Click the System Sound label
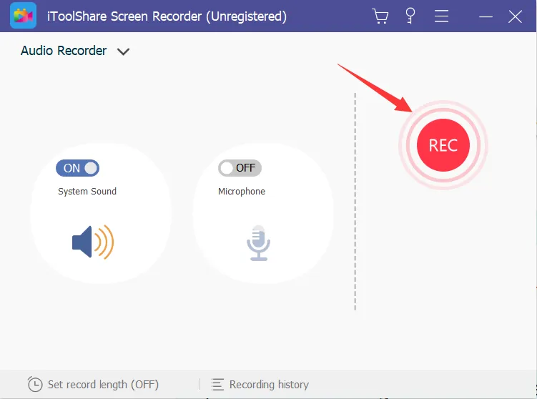 [x=87, y=191]
